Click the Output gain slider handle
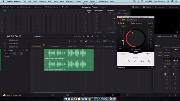The width and height of the screenshot is (180, 101). coord(123,40)
